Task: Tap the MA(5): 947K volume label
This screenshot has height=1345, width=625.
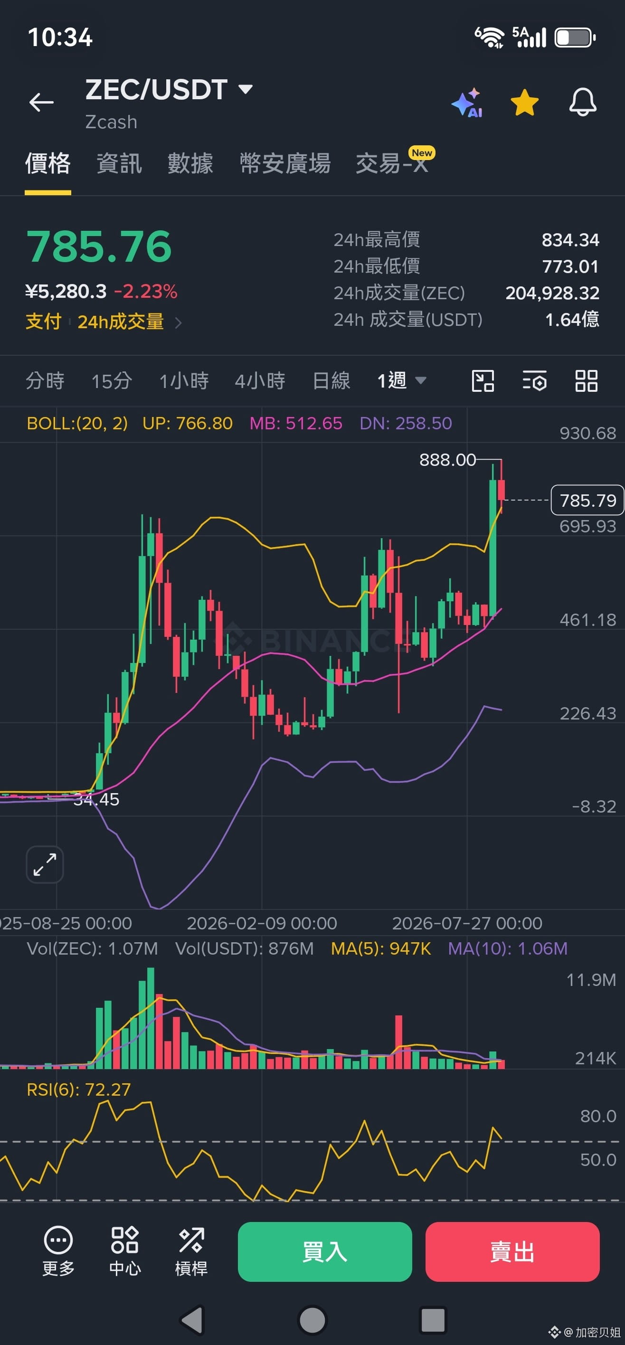Action: pyautogui.click(x=381, y=948)
